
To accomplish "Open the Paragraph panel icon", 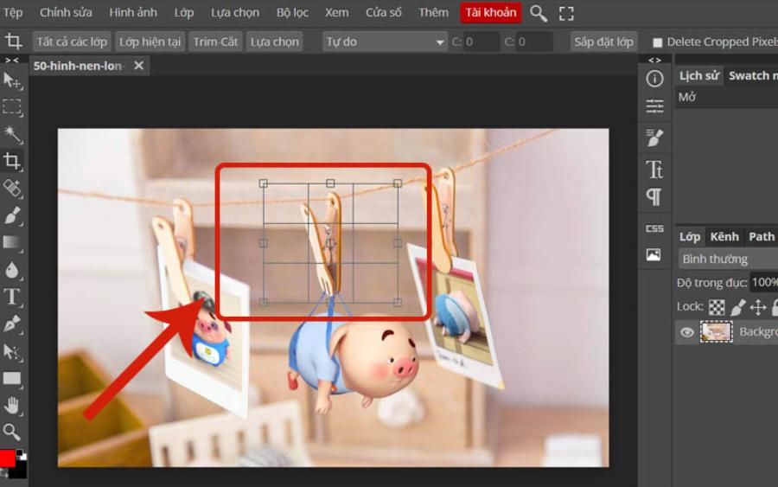I will click(654, 197).
